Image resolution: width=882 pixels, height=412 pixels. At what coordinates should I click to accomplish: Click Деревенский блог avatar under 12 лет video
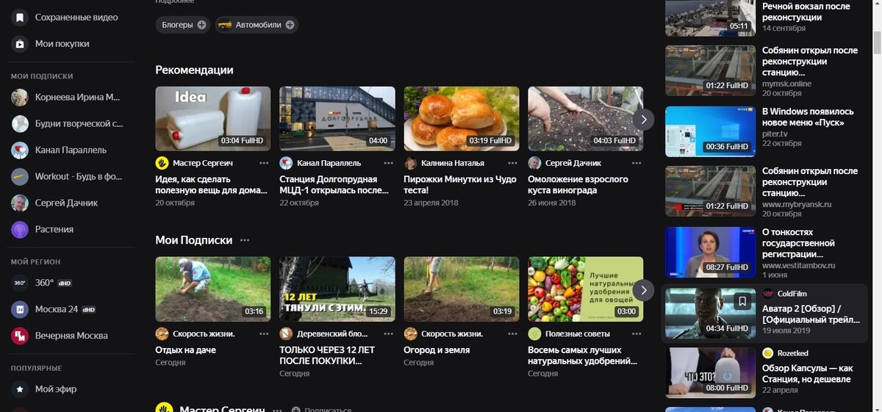[x=286, y=333]
